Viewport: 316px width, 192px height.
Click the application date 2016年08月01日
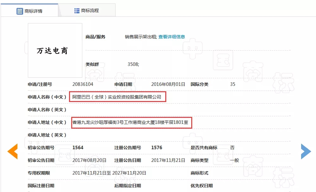click(x=168, y=84)
